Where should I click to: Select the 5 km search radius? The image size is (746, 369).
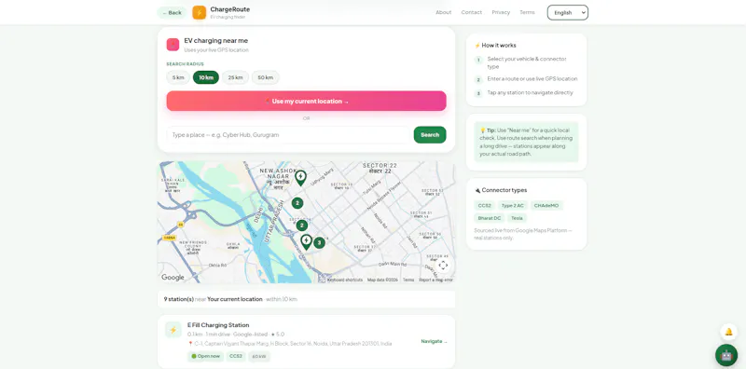click(178, 77)
